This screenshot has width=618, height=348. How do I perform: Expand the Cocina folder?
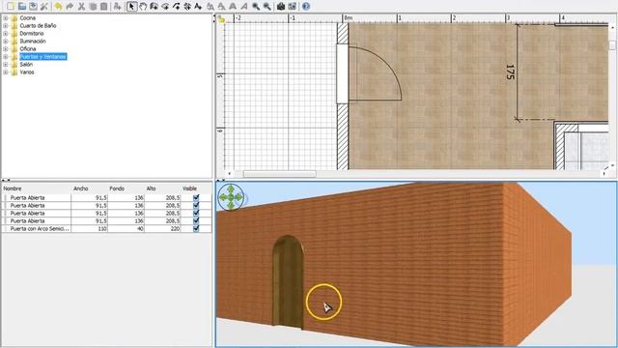coord(6,18)
